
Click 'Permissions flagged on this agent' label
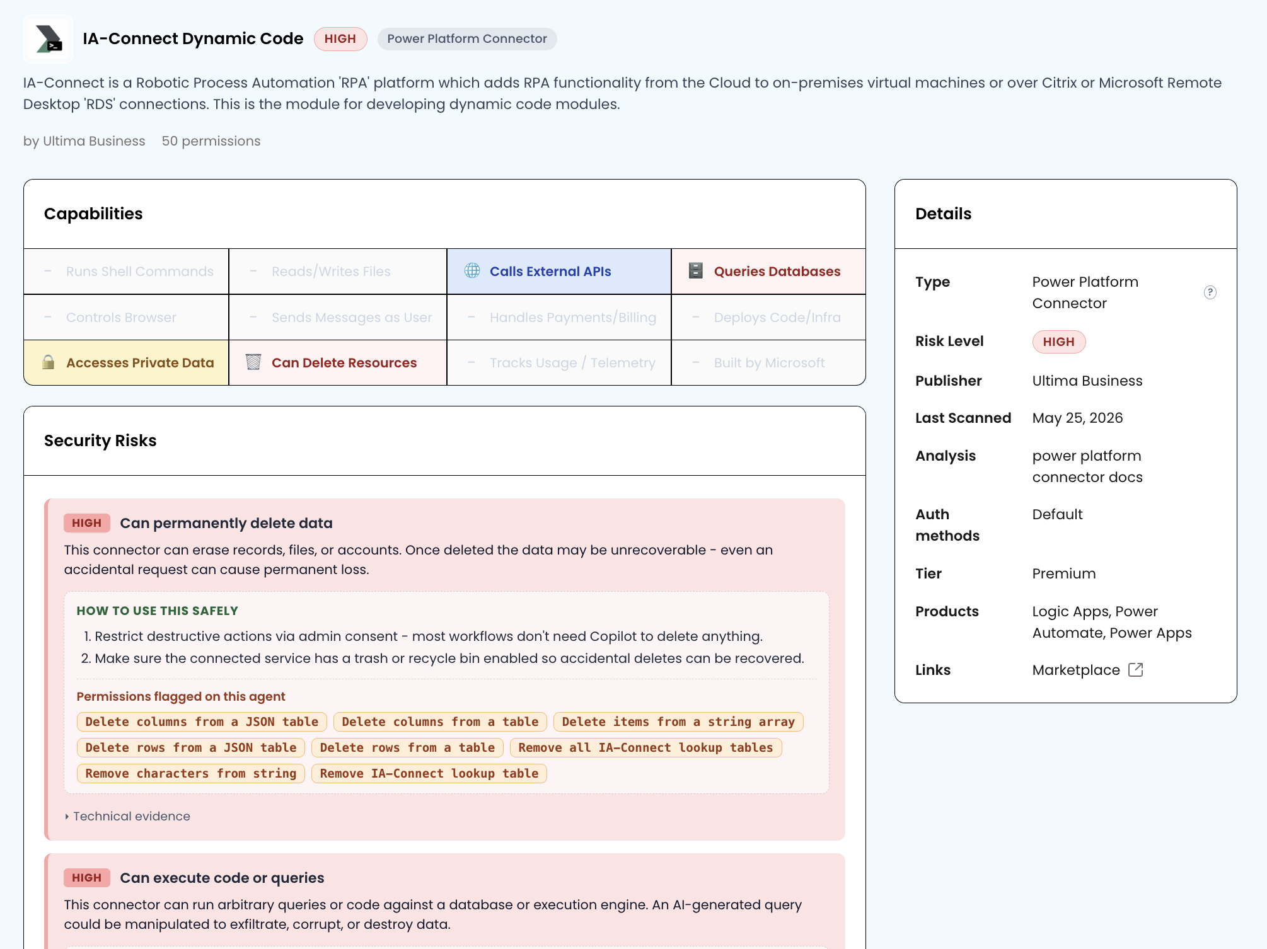pyautogui.click(x=181, y=696)
